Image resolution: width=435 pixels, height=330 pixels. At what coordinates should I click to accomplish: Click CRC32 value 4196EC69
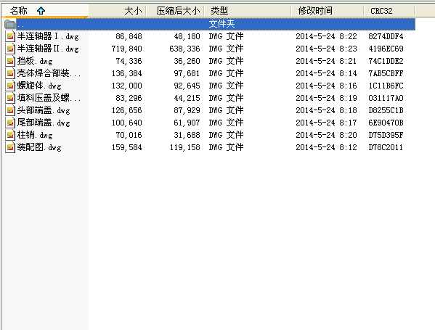(386, 49)
